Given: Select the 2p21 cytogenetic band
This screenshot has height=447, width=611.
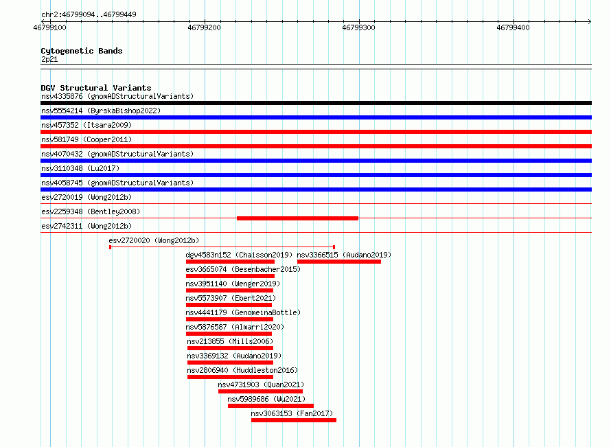Looking at the screenshot, I should (316, 67).
